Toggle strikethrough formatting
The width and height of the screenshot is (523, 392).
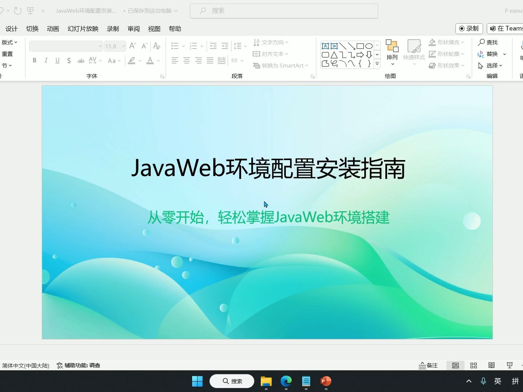[81, 61]
